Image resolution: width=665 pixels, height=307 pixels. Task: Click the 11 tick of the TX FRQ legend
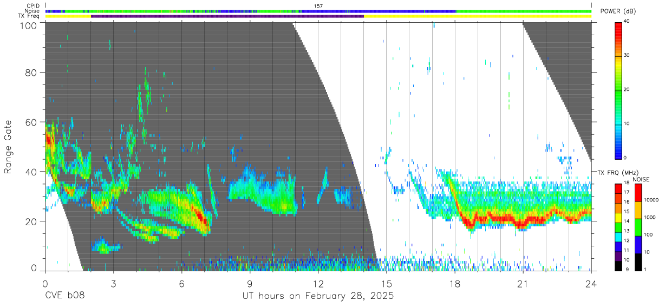point(627,250)
